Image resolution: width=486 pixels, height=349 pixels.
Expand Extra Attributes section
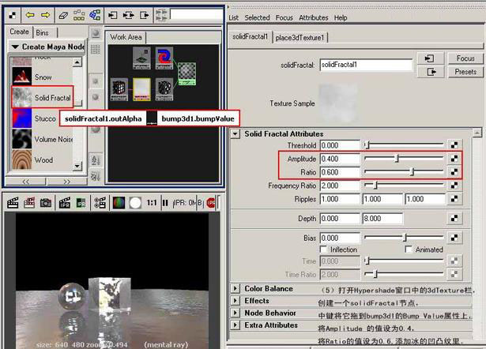235,325
